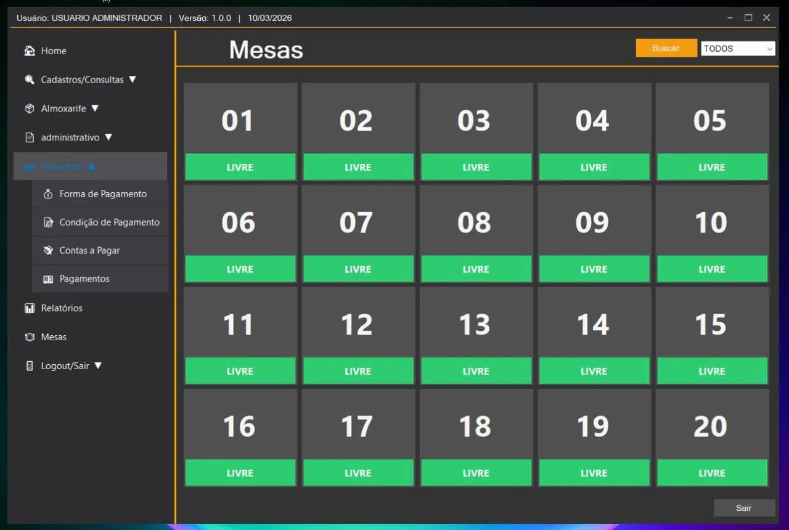This screenshot has height=530, width=789.
Task: Open the TODOS filter dropdown
Action: click(x=738, y=49)
